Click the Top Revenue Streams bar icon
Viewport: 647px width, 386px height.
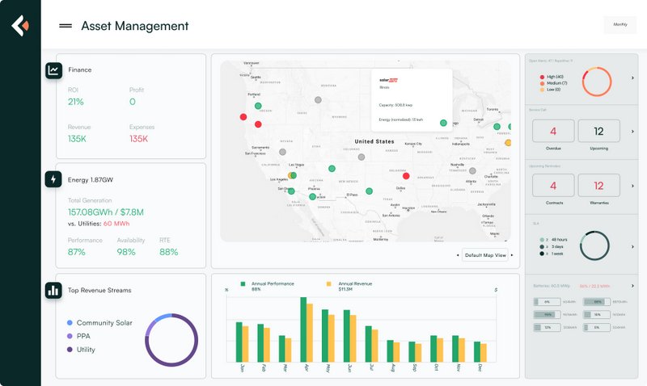point(53,290)
